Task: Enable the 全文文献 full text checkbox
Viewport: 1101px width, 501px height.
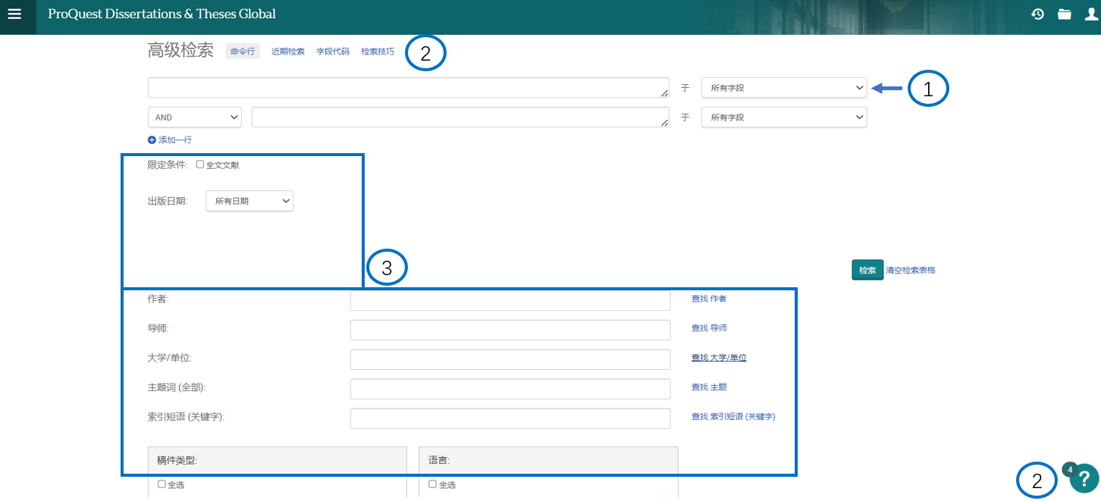Action: pyautogui.click(x=200, y=164)
